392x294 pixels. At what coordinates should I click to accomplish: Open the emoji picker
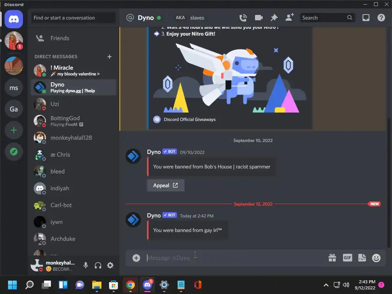click(376, 258)
